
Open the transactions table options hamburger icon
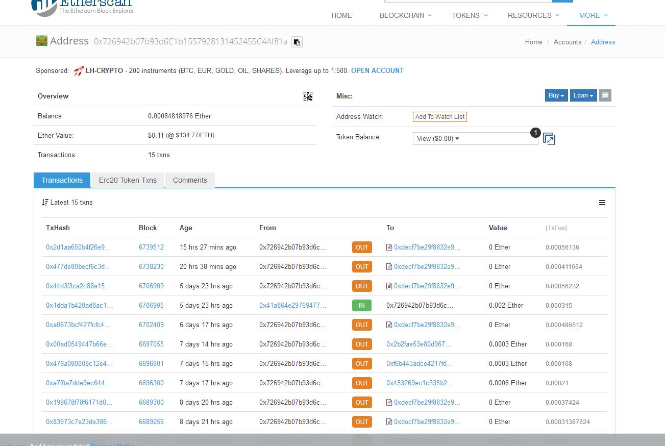click(x=602, y=203)
